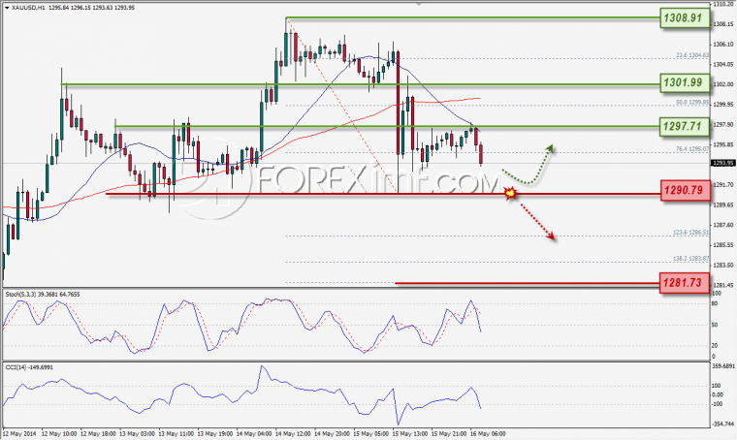Click the current price tag 1293.95 on the price axis

[x=722, y=164]
